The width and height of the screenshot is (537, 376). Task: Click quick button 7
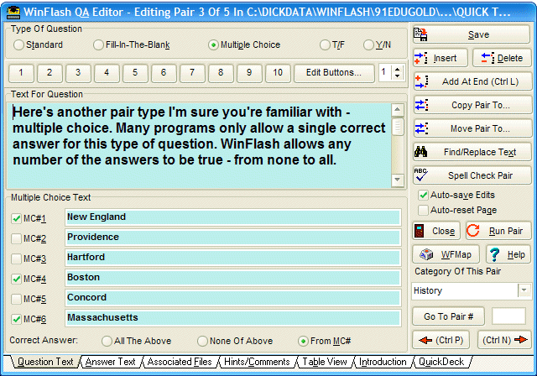coord(192,72)
